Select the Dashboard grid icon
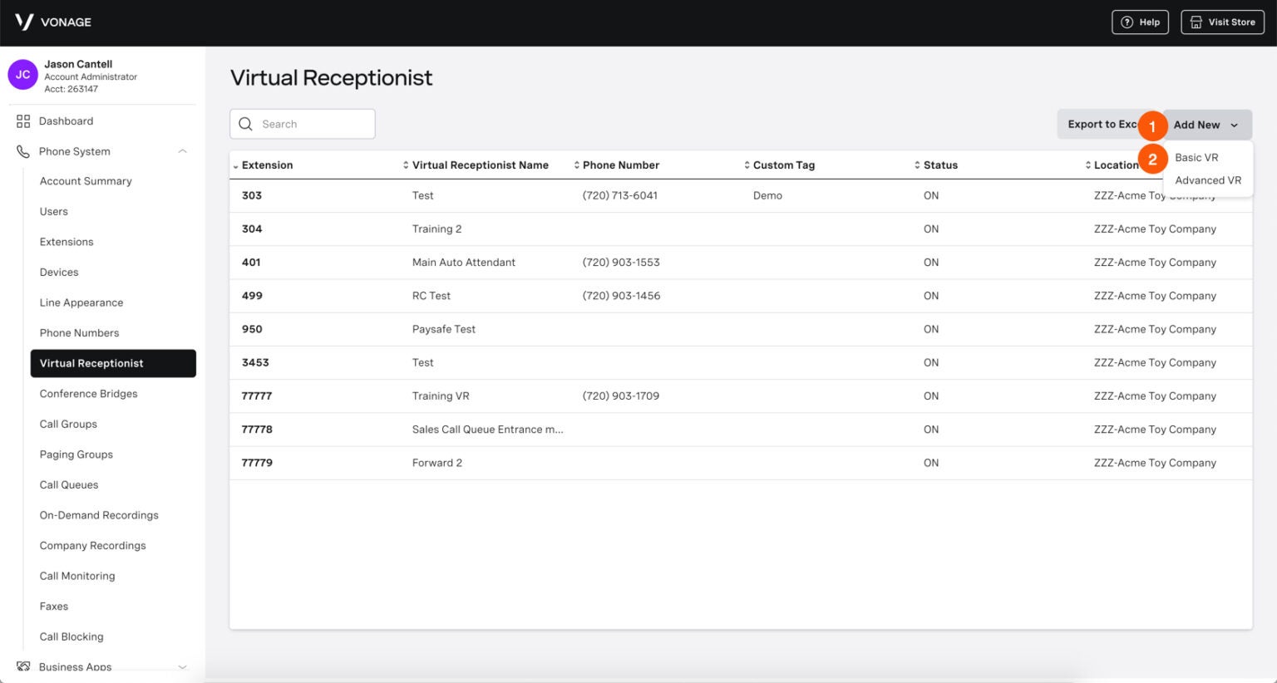1277x683 pixels. tap(23, 120)
